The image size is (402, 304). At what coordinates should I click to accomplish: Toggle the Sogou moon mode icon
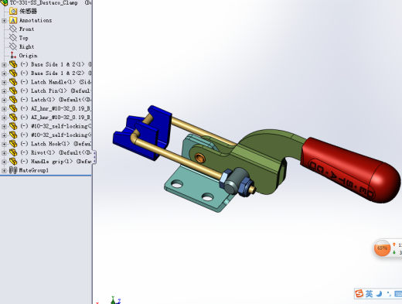click(x=379, y=294)
